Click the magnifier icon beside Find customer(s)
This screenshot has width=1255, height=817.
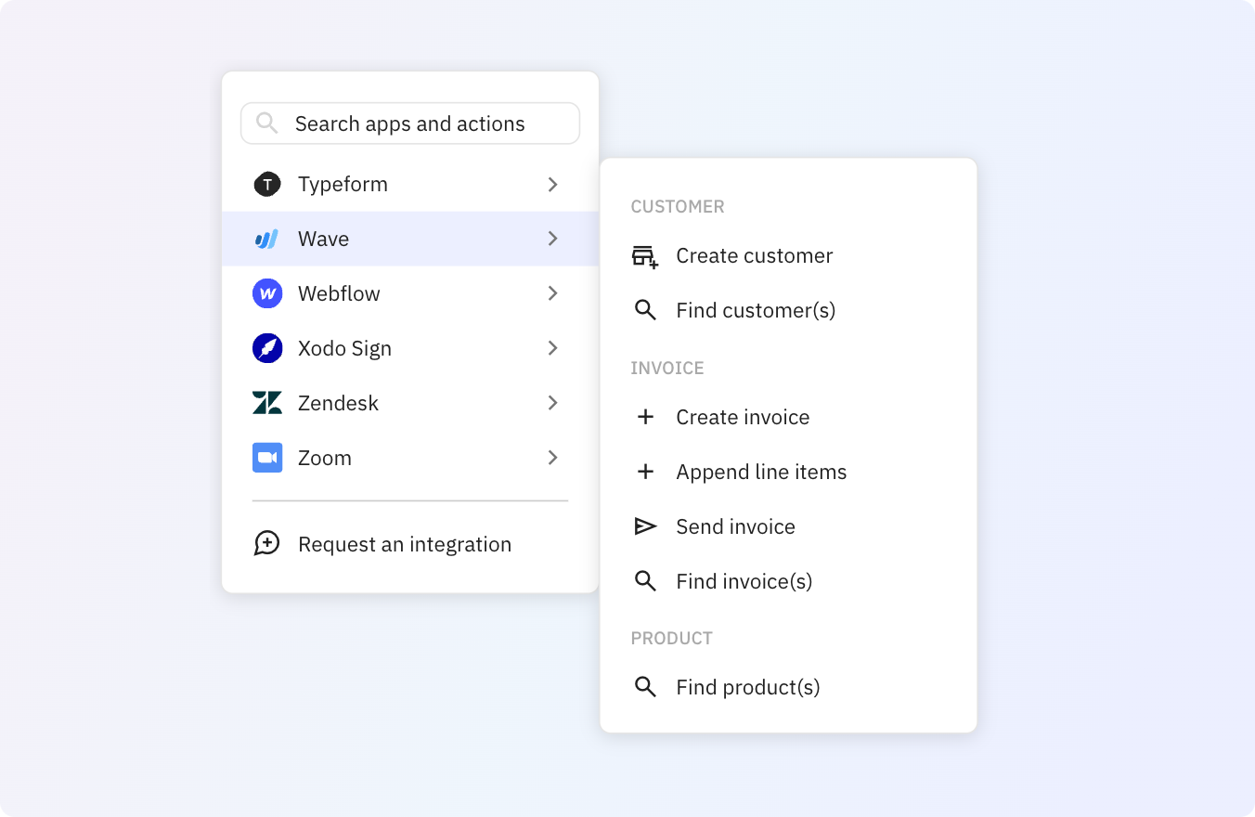click(x=645, y=310)
